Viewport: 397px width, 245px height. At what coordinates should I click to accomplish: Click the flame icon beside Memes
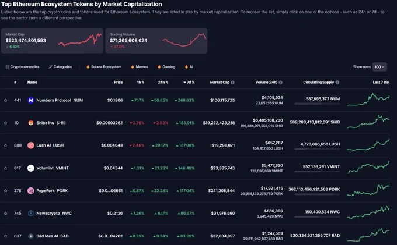point(133,67)
